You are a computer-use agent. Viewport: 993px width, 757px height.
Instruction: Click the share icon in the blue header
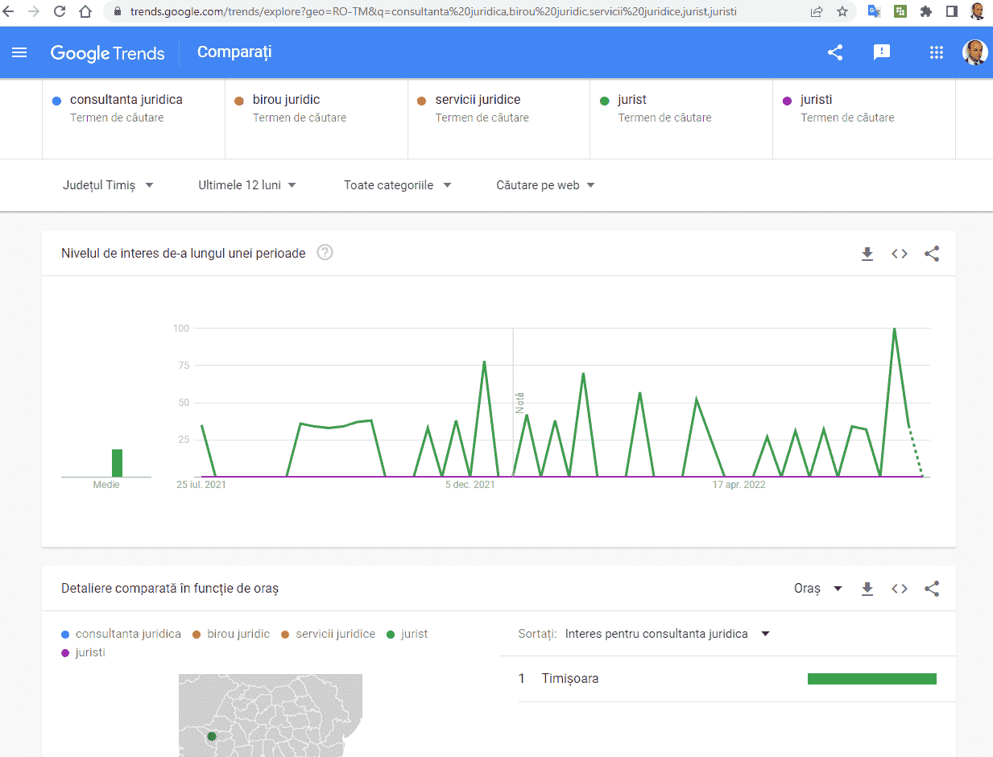[x=835, y=52]
